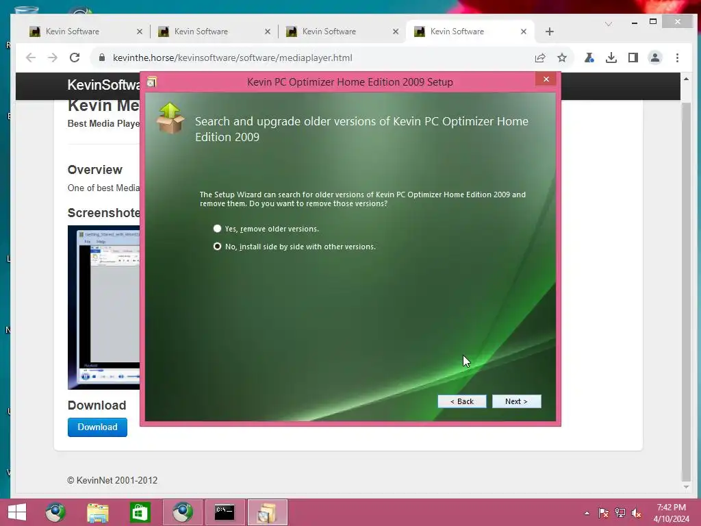Viewport: 701px width, 526px height.
Task: Click scrollbar up arrow in browser
Action: [686, 79]
